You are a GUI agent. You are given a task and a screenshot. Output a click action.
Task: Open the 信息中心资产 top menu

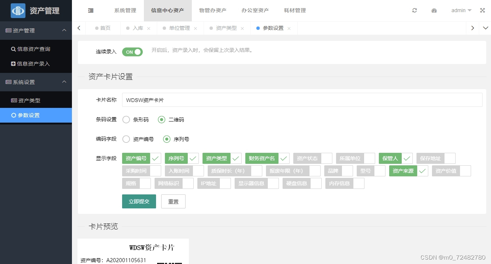tap(167, 11)
